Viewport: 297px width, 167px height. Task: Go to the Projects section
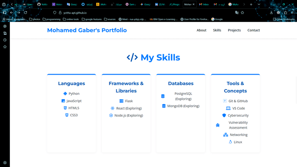click(x=234, y=30)
